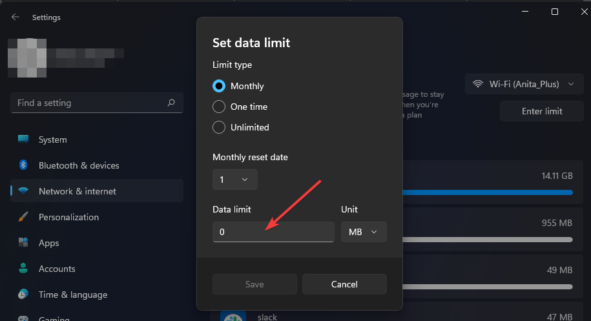591x321 pixels.
Task: Open the Monthly reset date dropdown
Action: (234, 180)
